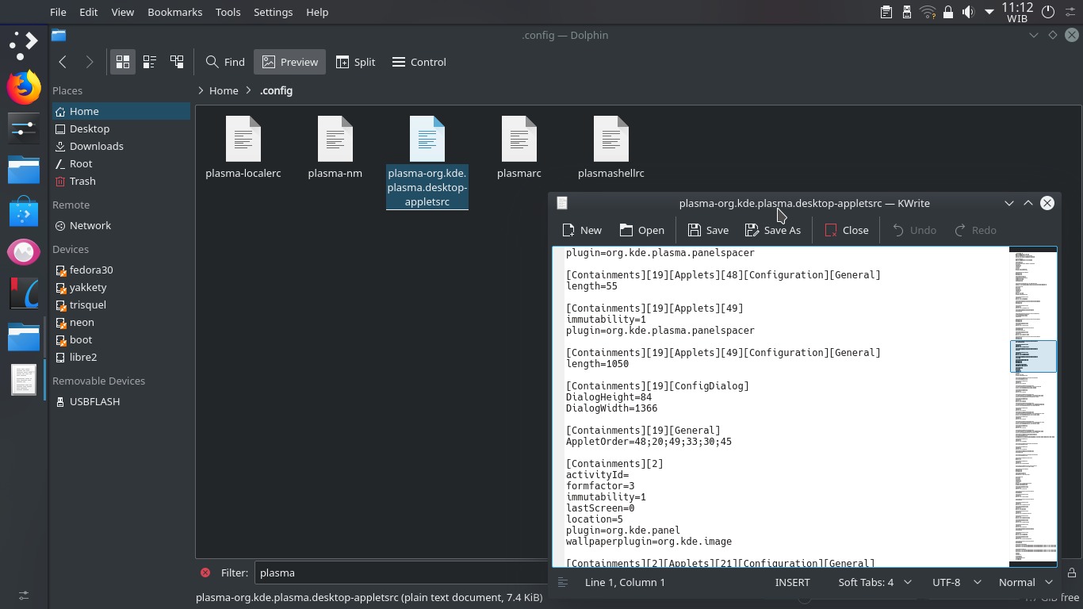Switch Dolphin to icons view mode
The height and width of the screenshot is (609, 1083).
coord(123,62)
